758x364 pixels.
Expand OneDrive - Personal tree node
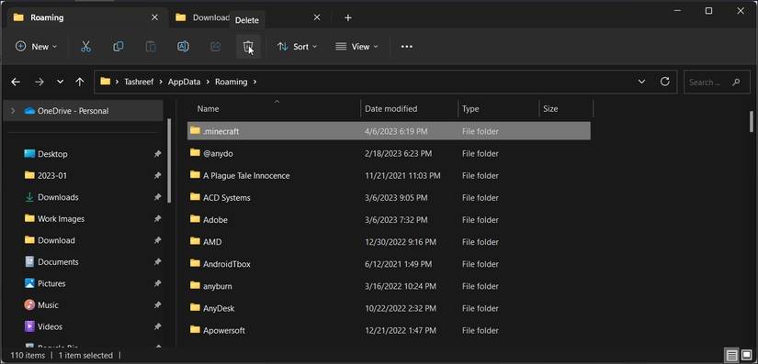[13, 111]
